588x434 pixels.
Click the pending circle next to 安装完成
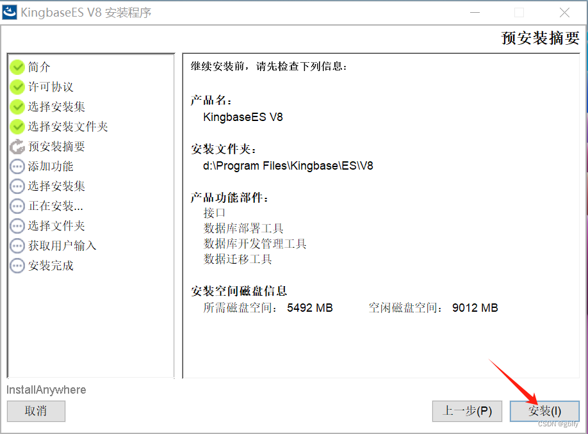click(17, 266)
